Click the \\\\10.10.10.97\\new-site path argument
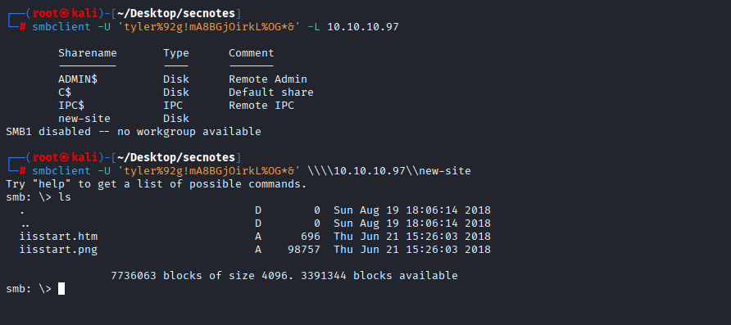 pos(389,171)
